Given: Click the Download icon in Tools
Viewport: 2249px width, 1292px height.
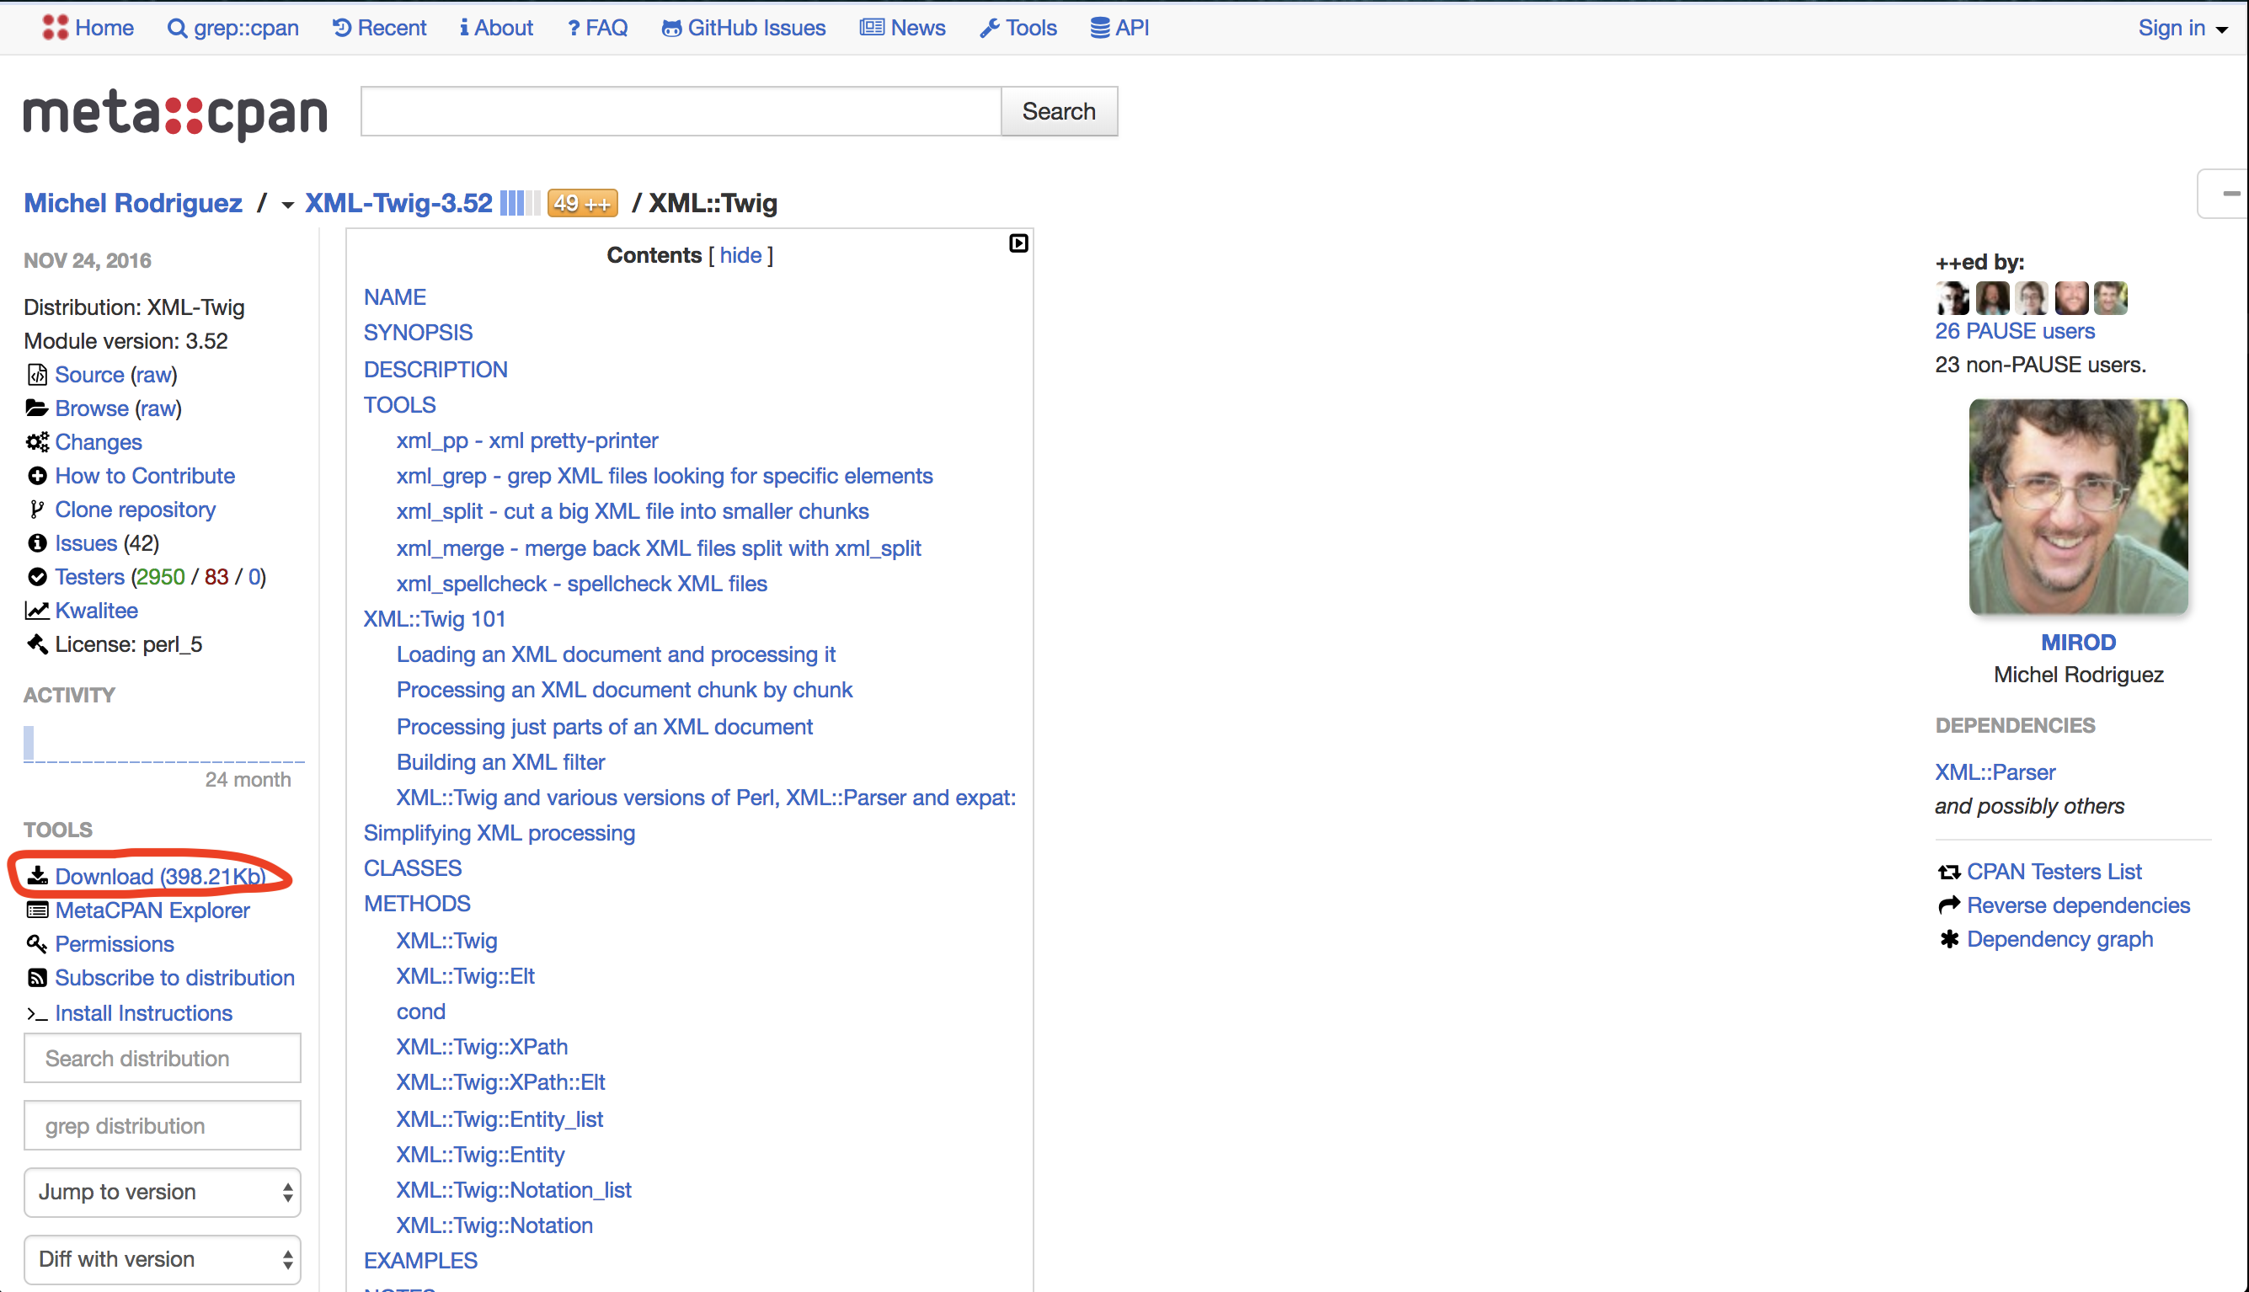Looking at the screenshot, I should (x=37, y=876).
